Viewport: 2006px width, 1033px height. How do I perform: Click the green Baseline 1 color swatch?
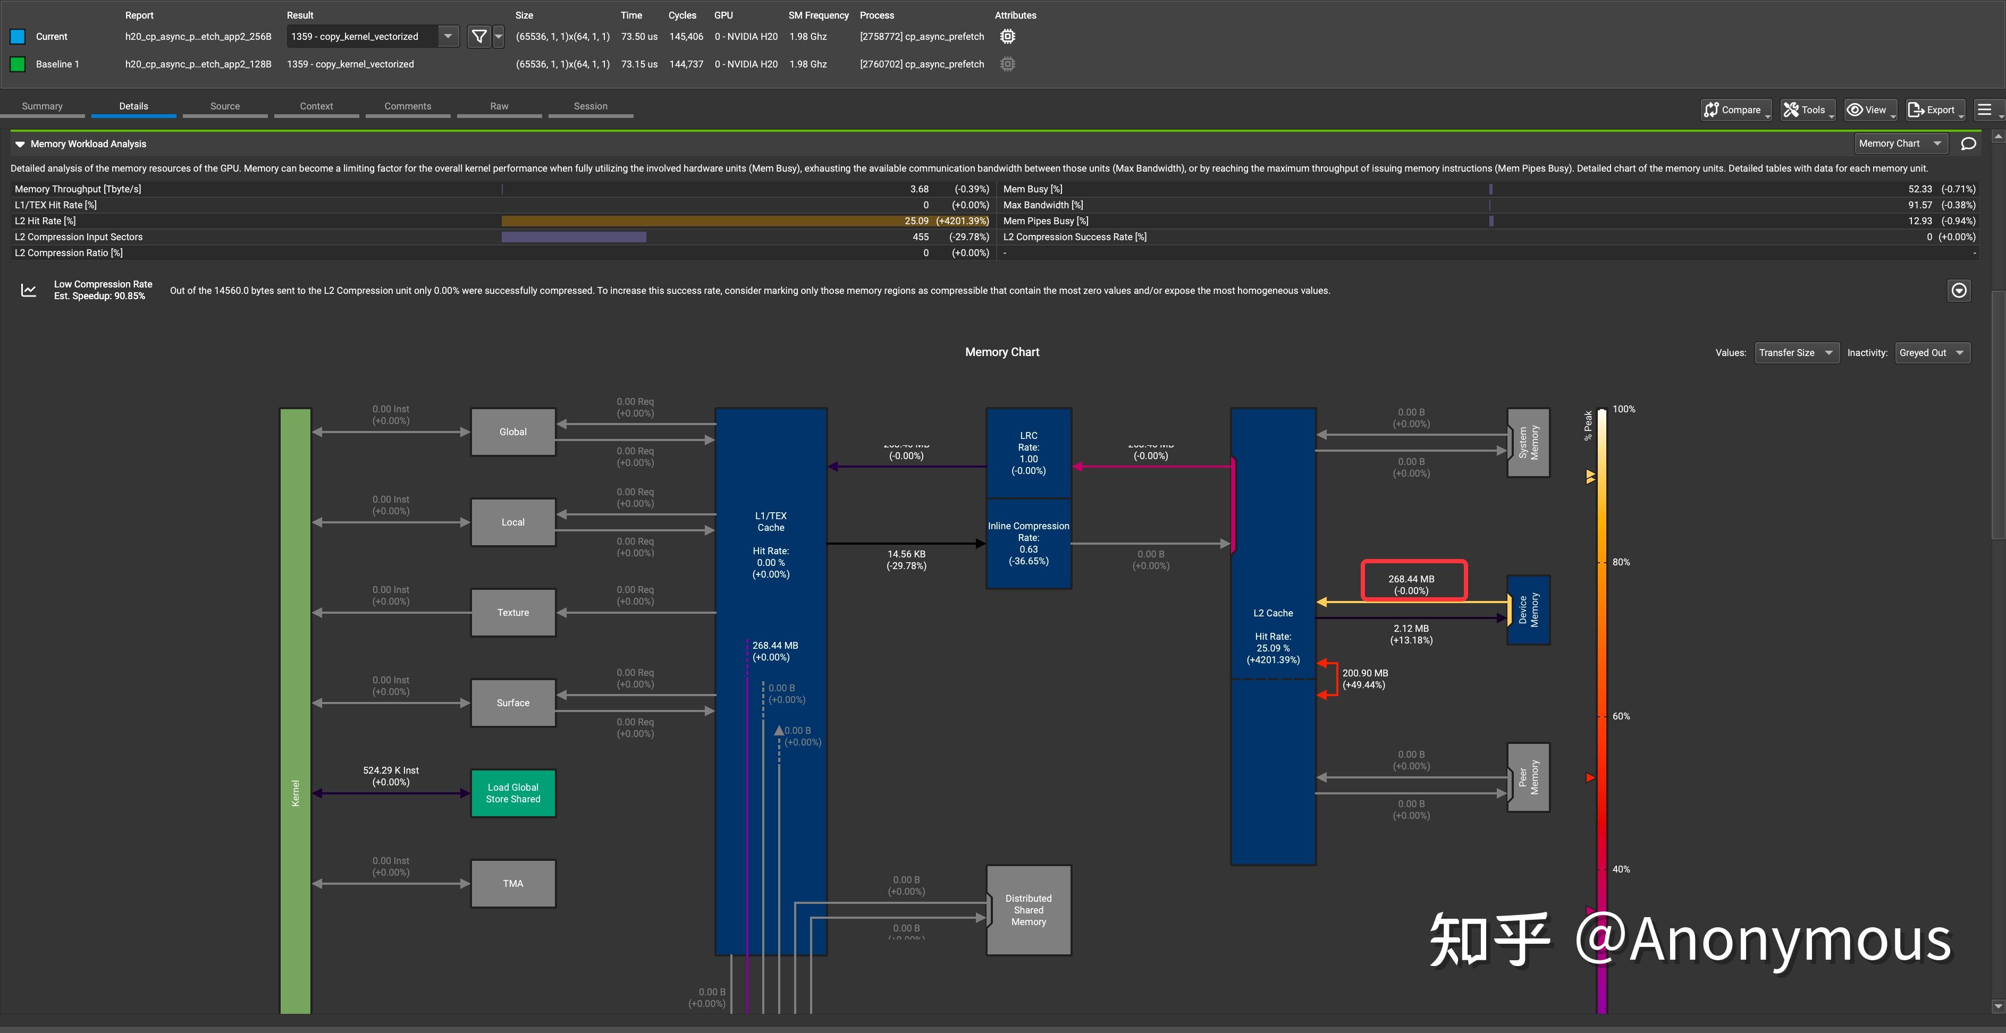coord(17,65)
